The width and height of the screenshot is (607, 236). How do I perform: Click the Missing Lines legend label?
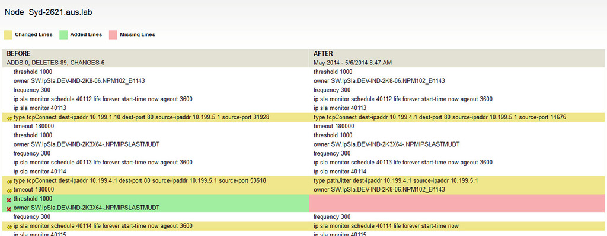click(138, 34)
